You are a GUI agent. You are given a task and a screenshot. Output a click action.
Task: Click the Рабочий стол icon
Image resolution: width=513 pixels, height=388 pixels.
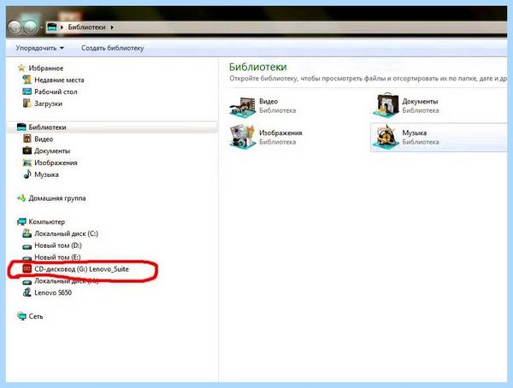[x=27, y=91]
